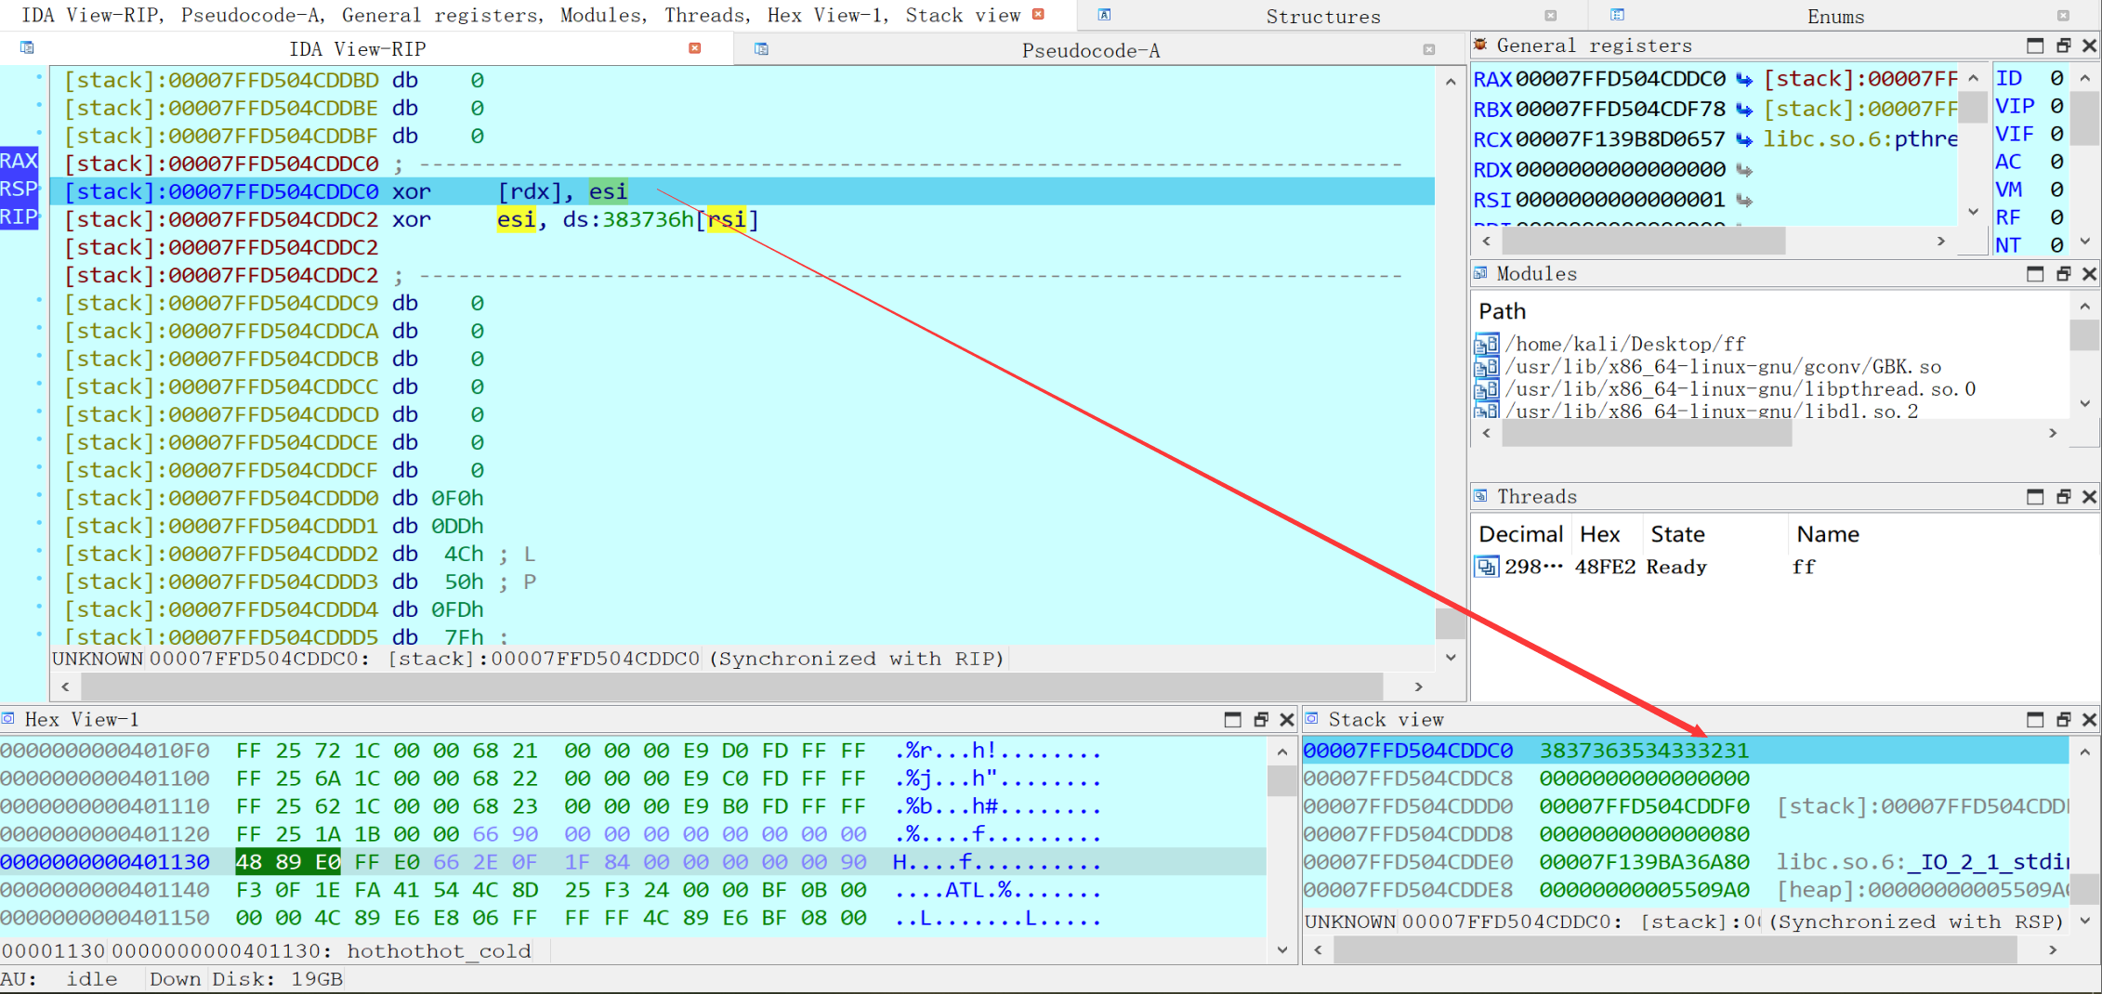Click the /home/kali/Desktop/ff module icon
The height and width of the screenshot is (994, 2102).
(1487, 344)
